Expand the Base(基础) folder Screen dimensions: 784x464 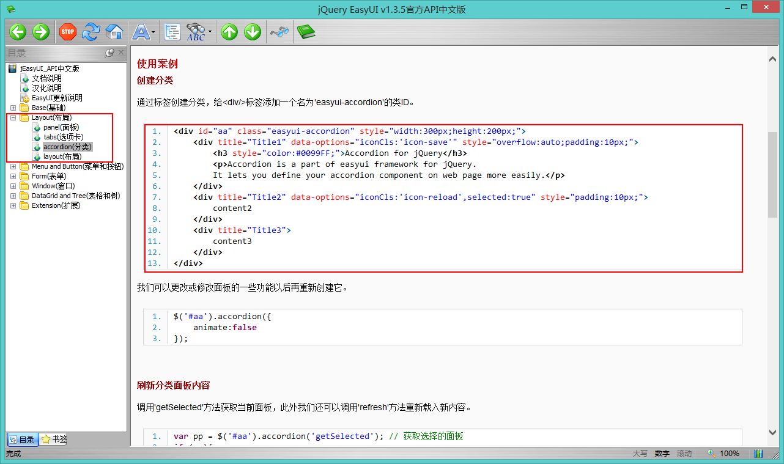(x=13, y=108)
